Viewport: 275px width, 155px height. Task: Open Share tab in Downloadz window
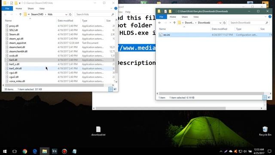[x=184, y=17]
